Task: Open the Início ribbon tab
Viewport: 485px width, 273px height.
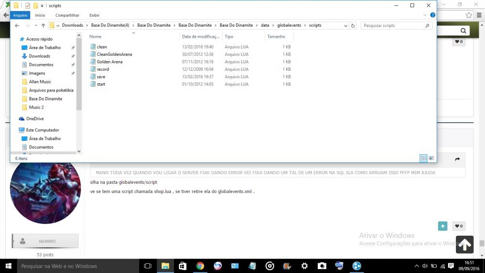Action: pyautogui.click(x=40, y=15)
